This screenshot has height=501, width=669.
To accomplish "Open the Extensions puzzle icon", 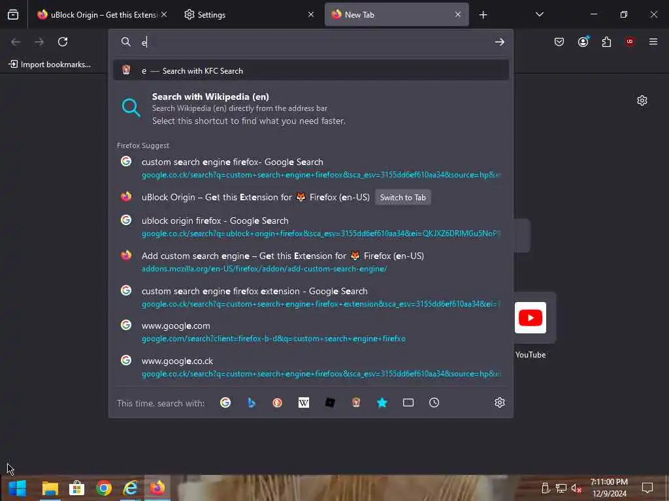I will 606,42.
